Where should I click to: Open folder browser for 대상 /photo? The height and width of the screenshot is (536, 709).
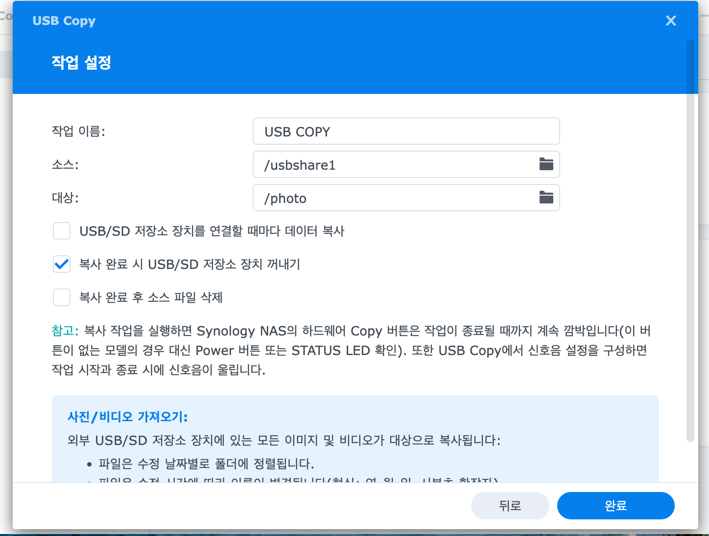[x=546, y=198]
